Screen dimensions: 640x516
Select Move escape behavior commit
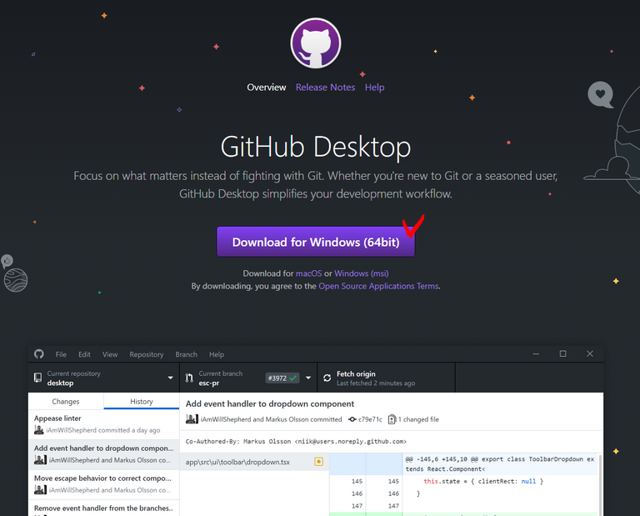103,484
